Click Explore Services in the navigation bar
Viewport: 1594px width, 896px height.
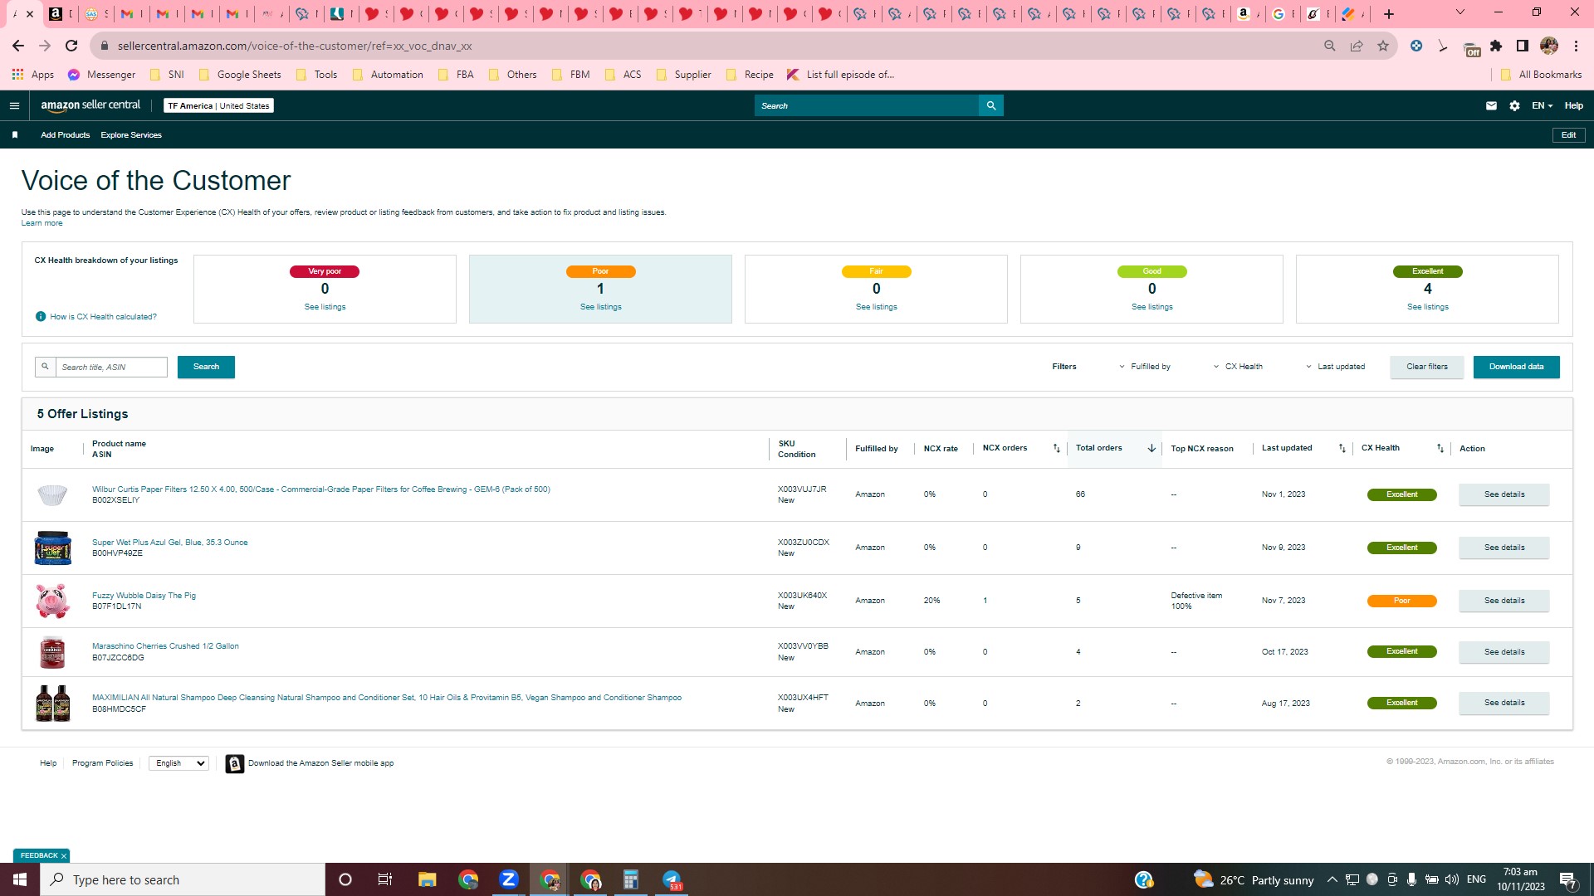[x=131, y=135]
